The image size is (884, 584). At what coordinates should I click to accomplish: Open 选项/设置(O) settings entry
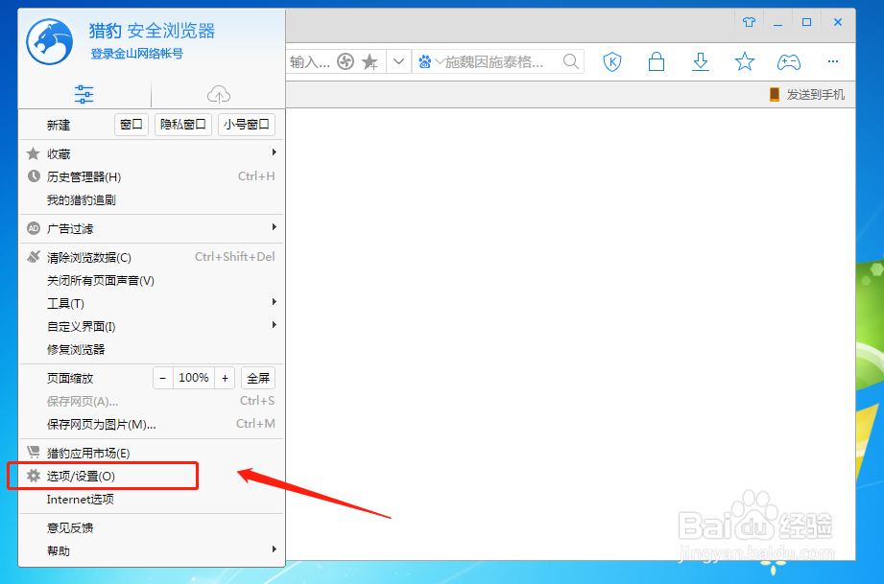click(x=152, y=477)
